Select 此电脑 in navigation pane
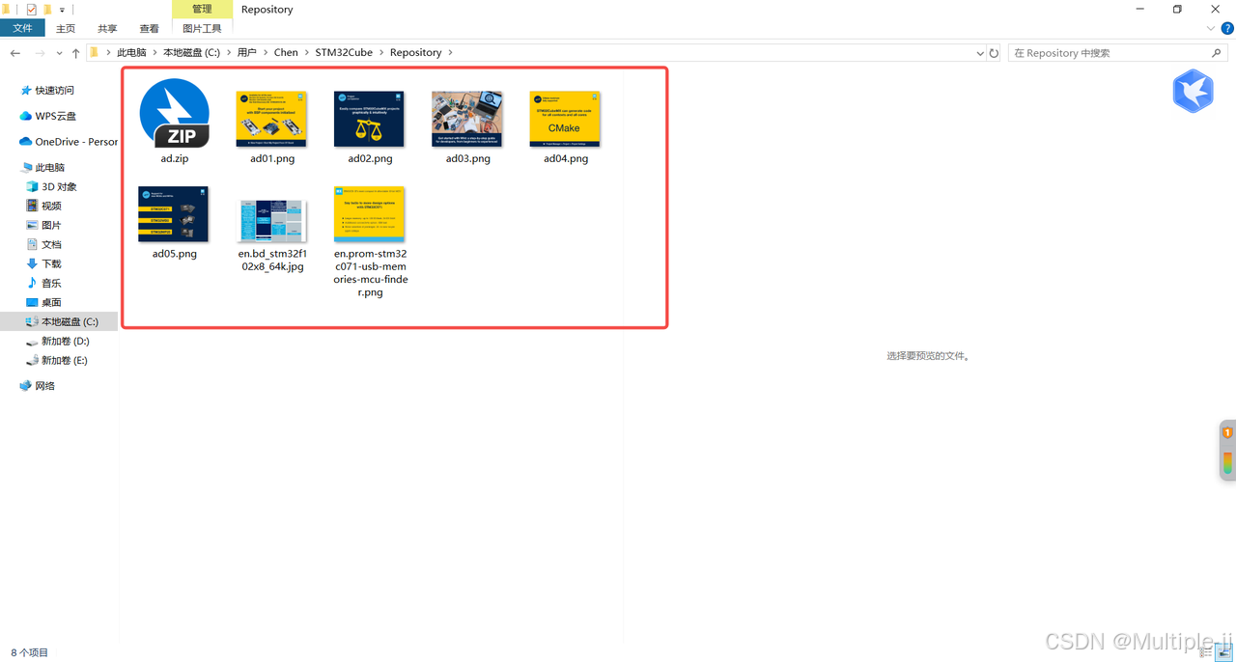1236x662 pixels. (x=42, y=167)
